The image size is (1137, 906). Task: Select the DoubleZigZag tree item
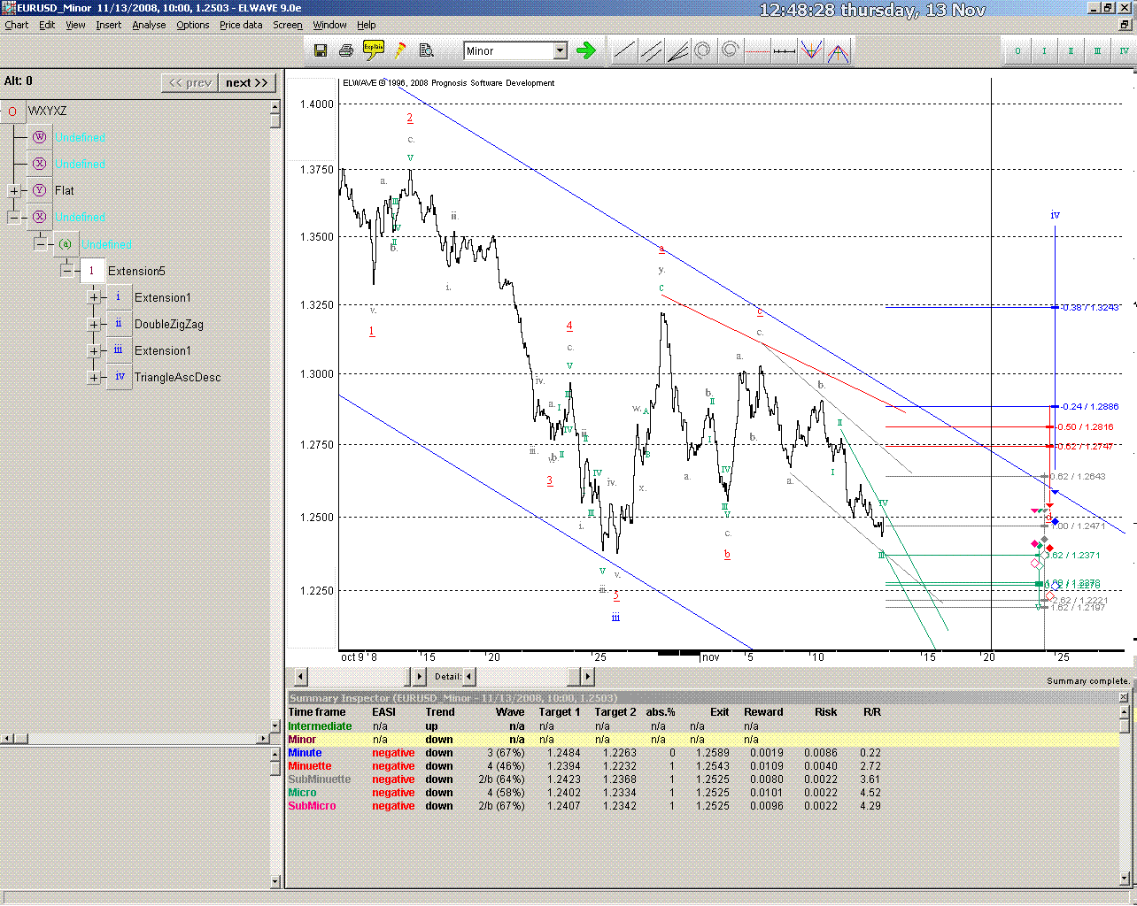coord(168,324)
